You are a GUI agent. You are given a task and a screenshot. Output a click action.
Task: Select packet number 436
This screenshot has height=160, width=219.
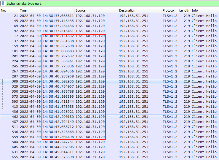pos(110,112)
